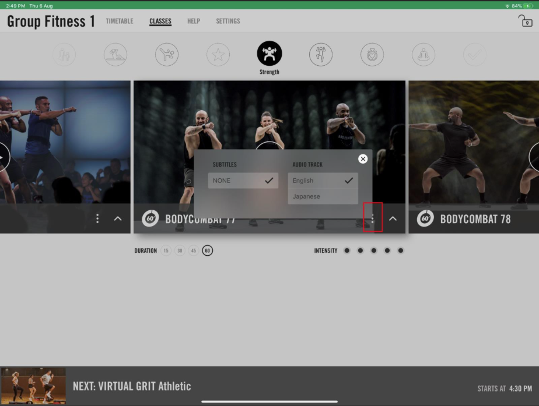Choose the 30 minute duration
Image resolution: width=539 pixels, height=406 pixels.
coord(180,250)
